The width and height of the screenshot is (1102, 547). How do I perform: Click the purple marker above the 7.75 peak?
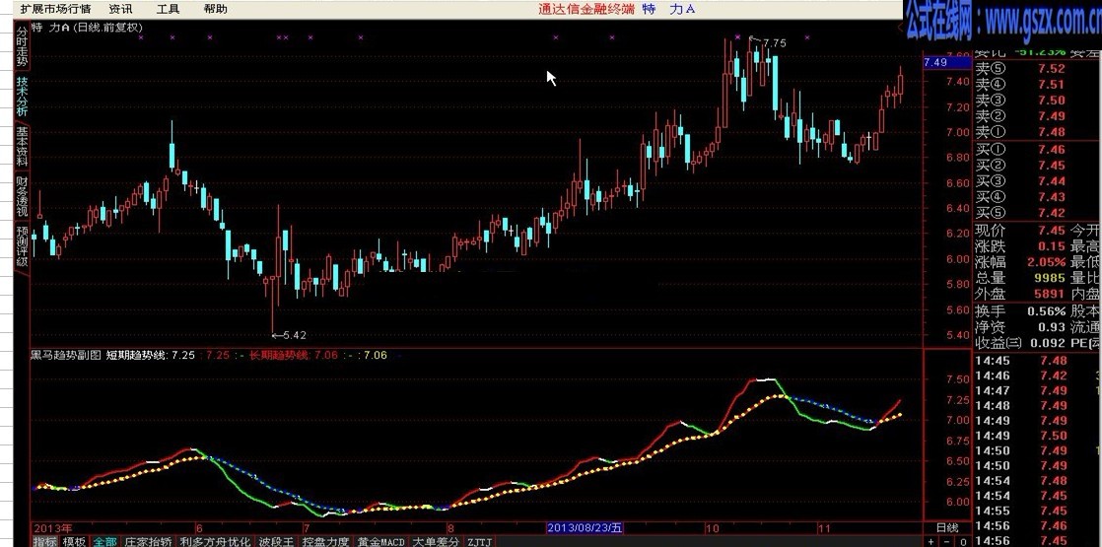coord(737,36)
